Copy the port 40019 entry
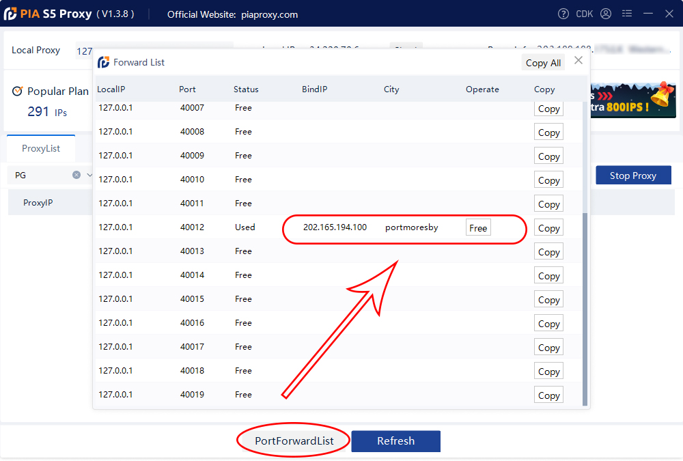The height and width of the screenshot is (461, 683). 549,395
